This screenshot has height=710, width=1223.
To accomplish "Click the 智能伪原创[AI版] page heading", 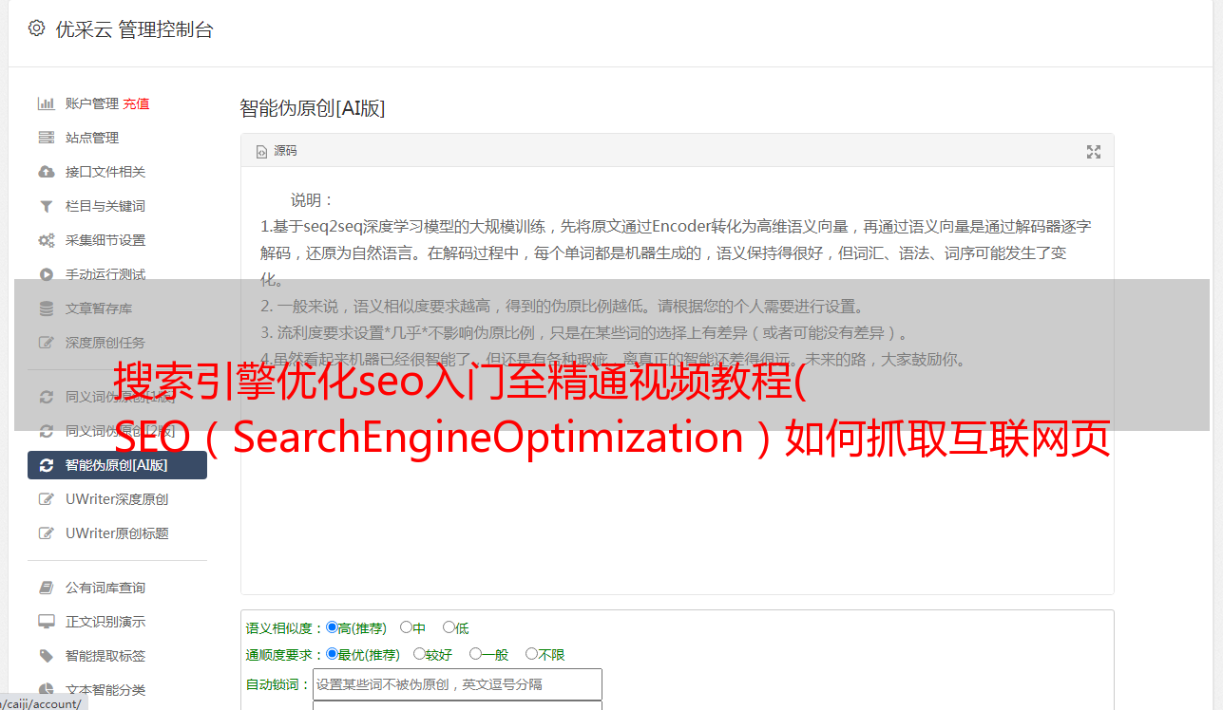I will pos(313,108).
